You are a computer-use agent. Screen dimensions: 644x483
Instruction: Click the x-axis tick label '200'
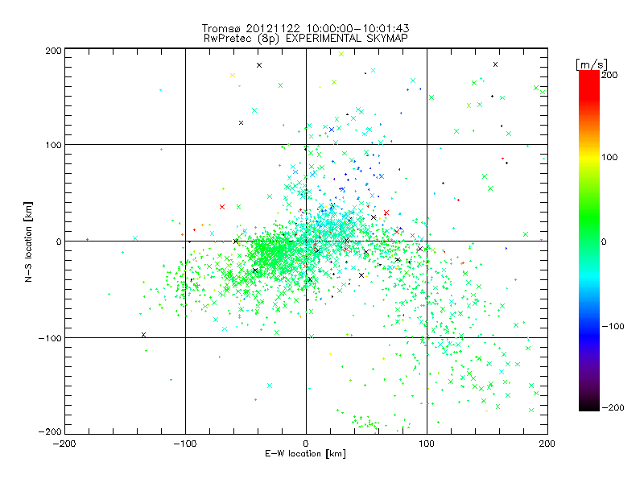(547, 444)
